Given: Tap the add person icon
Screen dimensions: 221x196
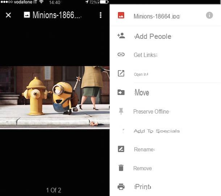Looking at the screenshot, I should coord(121,36).
